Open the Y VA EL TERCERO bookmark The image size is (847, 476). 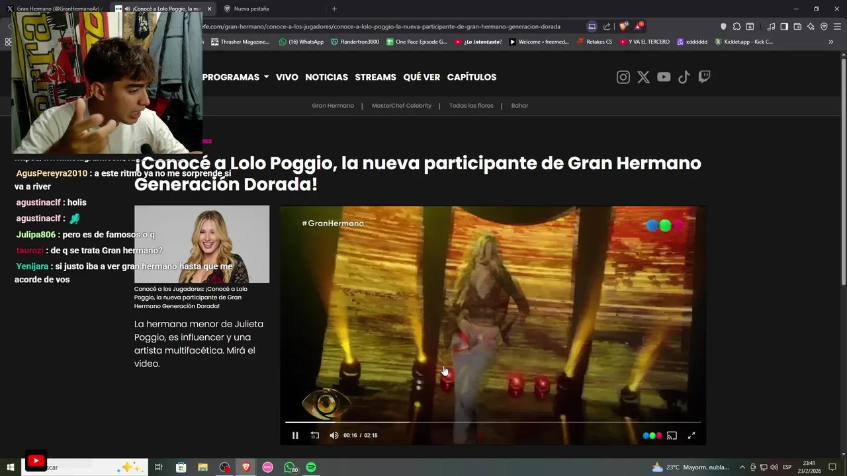[645, 42]
